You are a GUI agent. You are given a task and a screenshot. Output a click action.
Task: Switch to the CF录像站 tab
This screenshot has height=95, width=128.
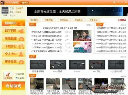coord(93,20)
